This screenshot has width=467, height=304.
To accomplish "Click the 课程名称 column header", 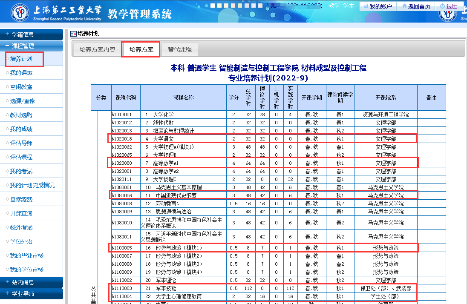I will pos(184,98).
